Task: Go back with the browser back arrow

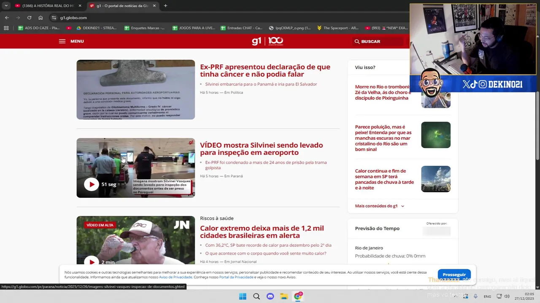Action: (7, 18)
